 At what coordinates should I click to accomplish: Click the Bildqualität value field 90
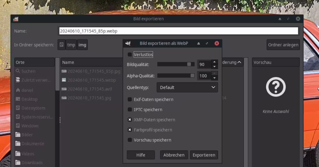pyautogui.click(x=204, y=65)
